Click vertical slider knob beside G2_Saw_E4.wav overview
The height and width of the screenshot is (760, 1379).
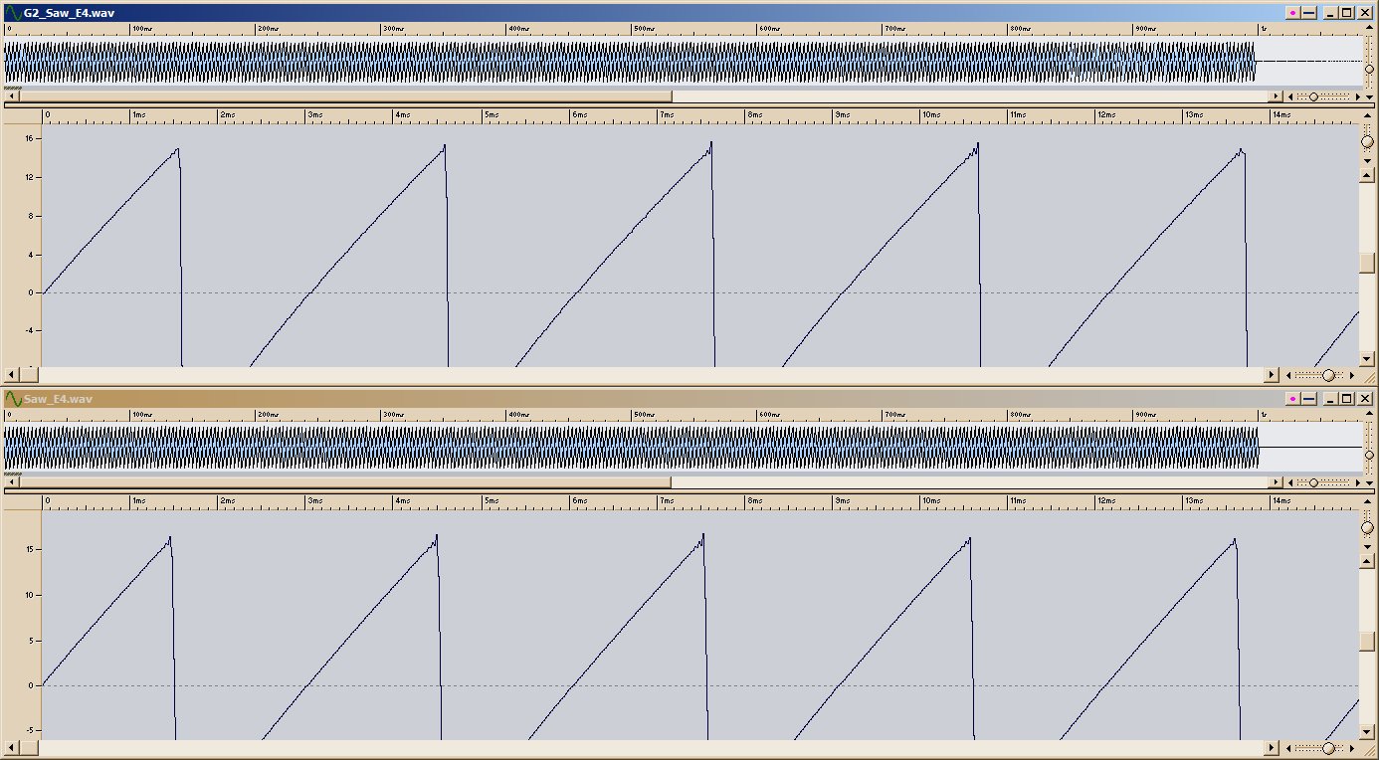coord(1369,68)
